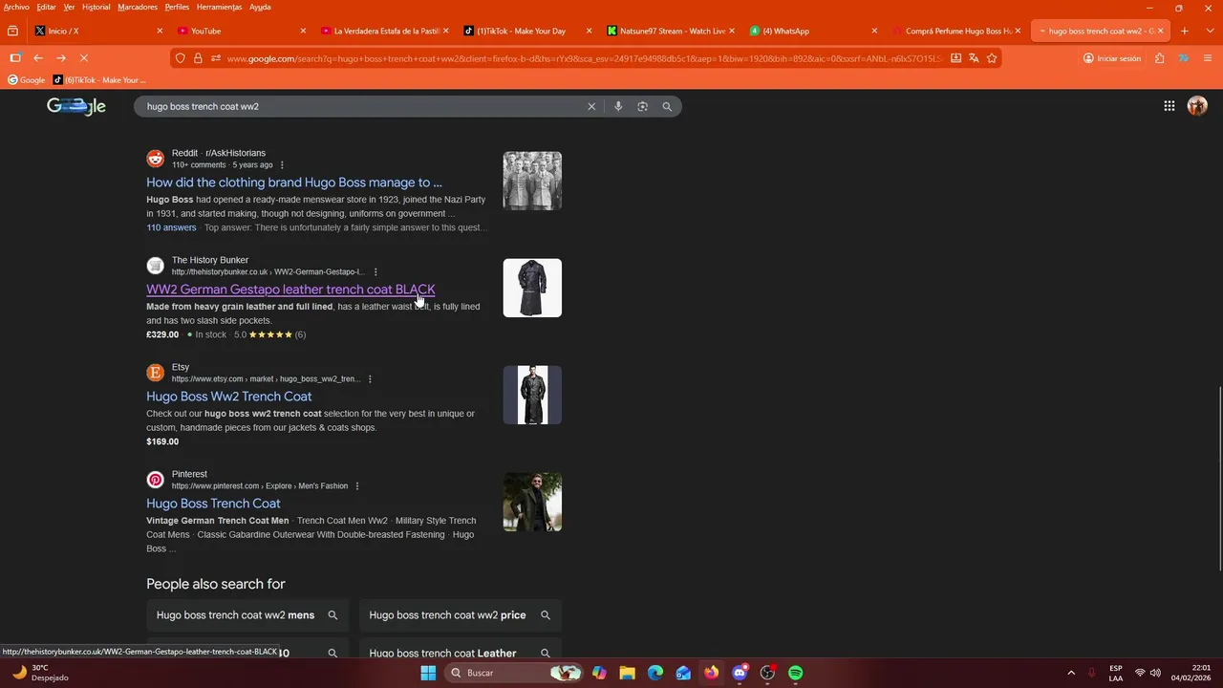This screenshot has width=1223, height=688.
Task: Search 'Hugo boss trench coat ww2 price'
Action: [461, 615]
